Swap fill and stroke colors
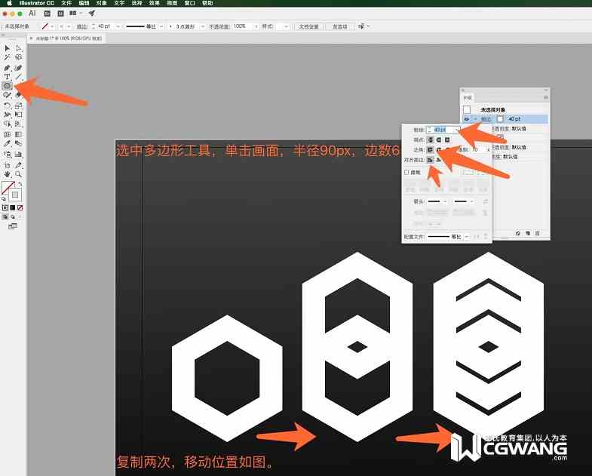Viewport: 592px width, 476px height. [20, 184]
